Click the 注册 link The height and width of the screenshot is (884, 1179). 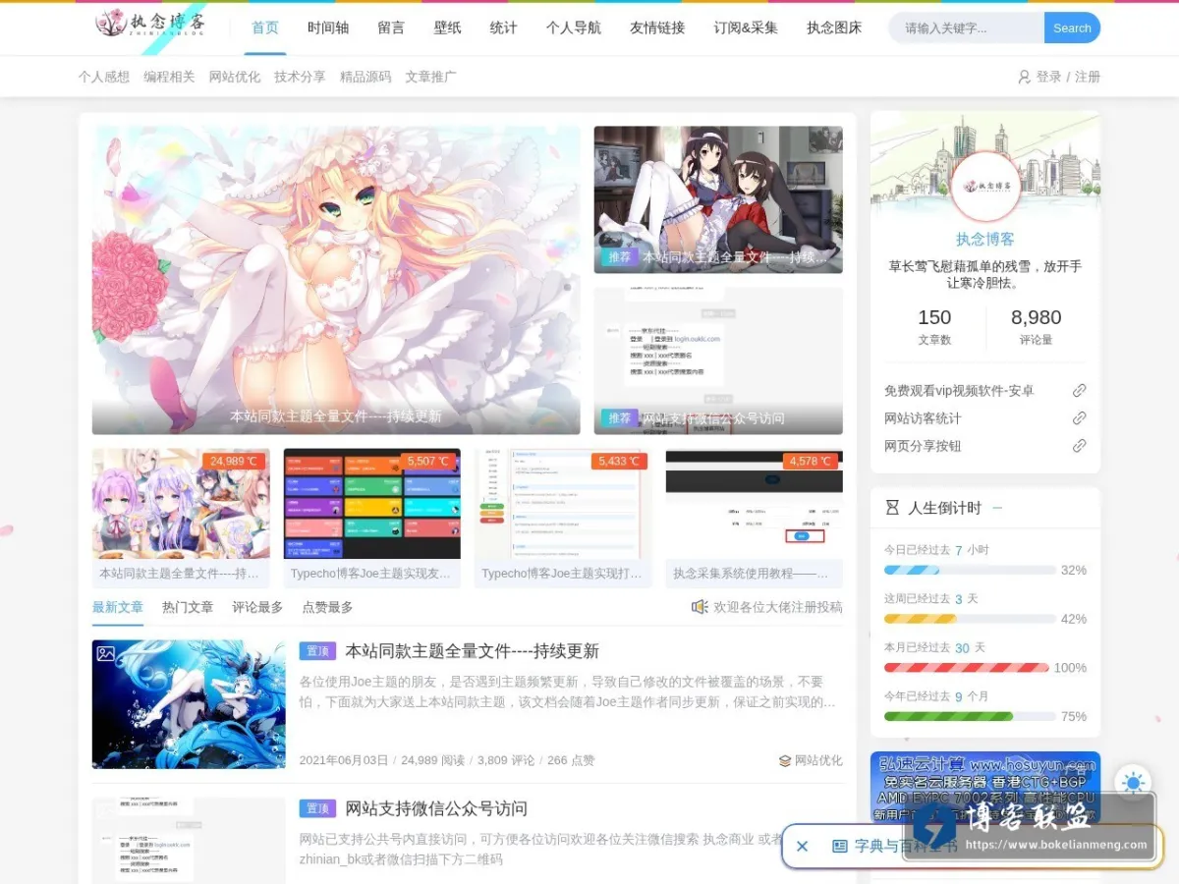[1088, 77]
